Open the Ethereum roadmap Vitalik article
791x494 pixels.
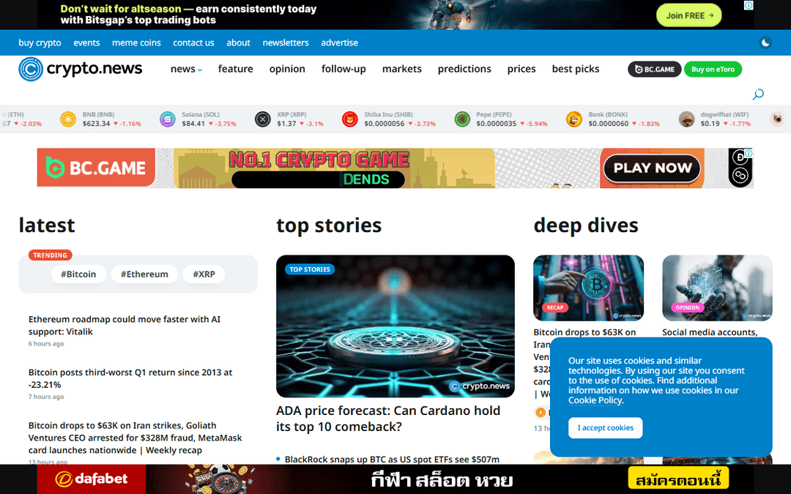tap(124, 325)
